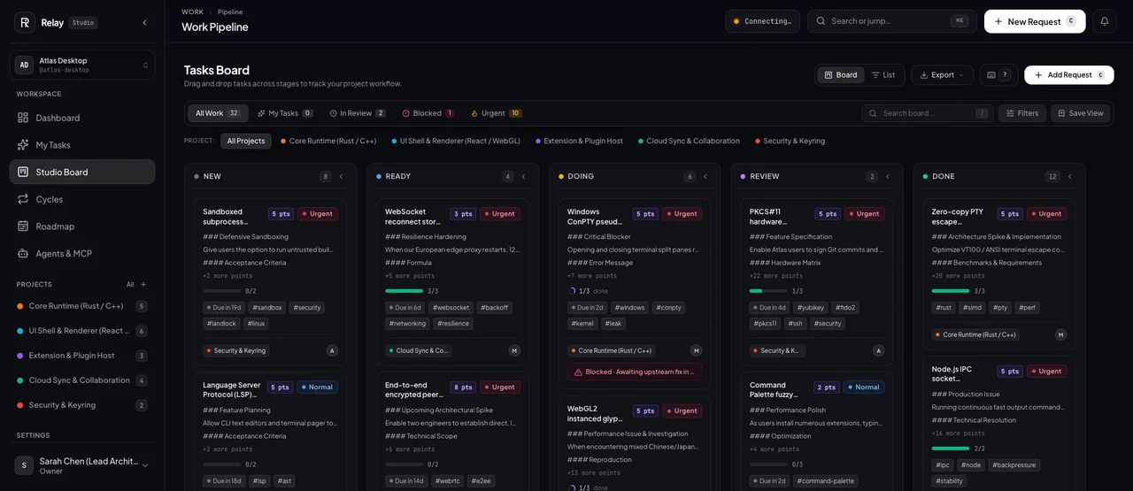Click assignee avatar M on Windows ConPTY card
The height and width of the screenshot is (491, 1133).
tap(696, 350)
